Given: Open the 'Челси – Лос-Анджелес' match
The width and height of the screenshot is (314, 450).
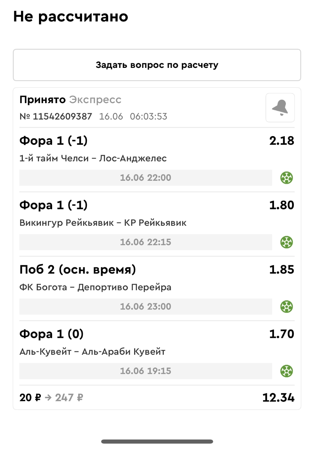Looking at the screenshot, I should point(93,159).
